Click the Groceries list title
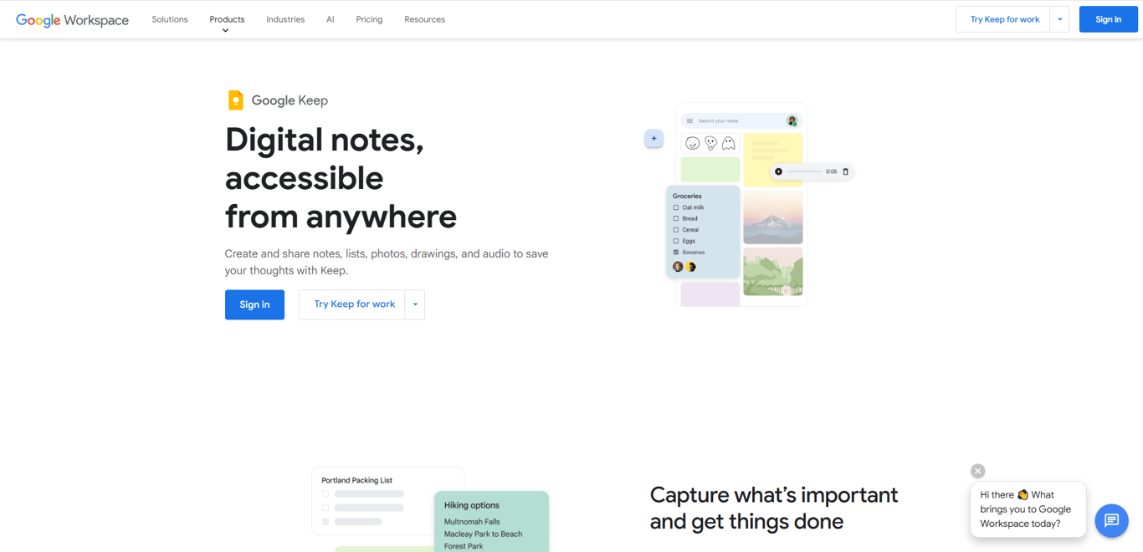The image size is (1143, 552). [687, 196]
